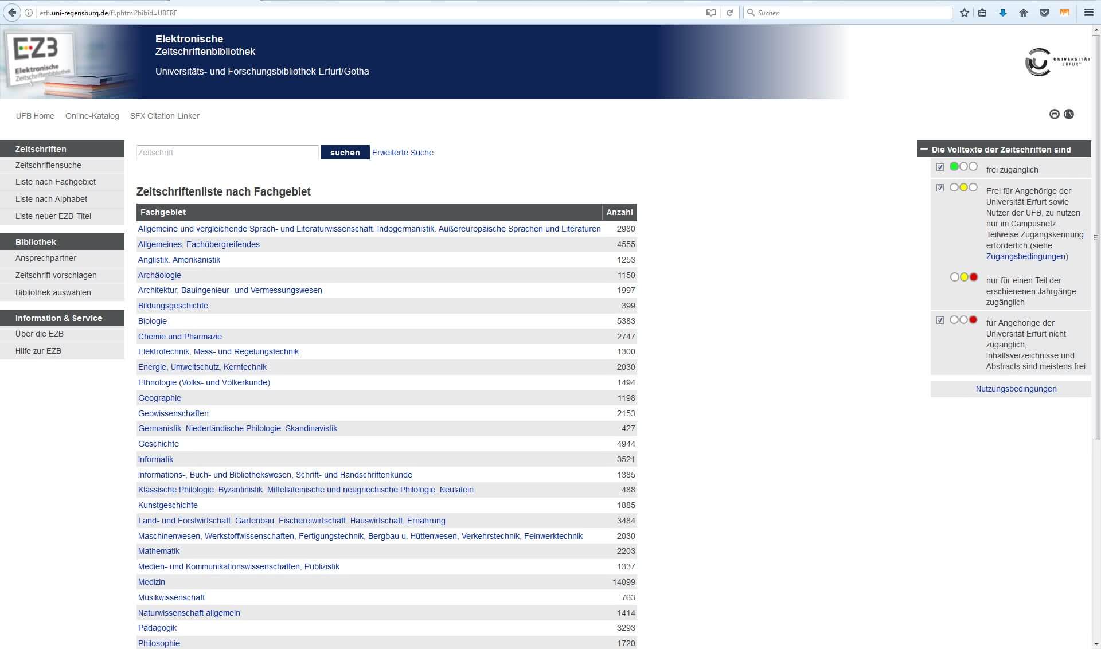Open Mathematik subject link
This screenshot has height=649, width=1101.
click(159, 551)
